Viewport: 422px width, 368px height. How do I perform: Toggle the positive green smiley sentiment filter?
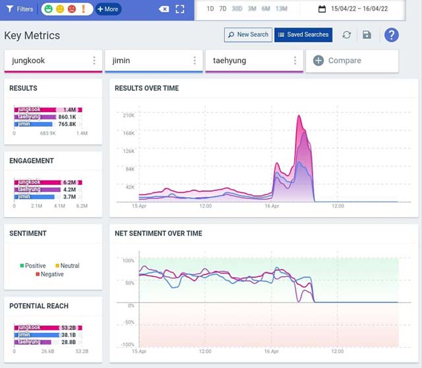tap(48, 9)
